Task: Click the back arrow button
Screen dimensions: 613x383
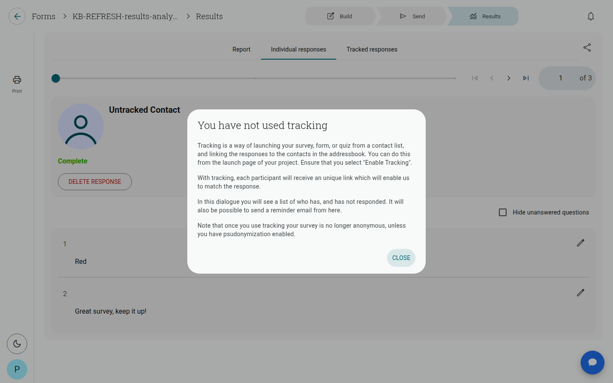Action: (x=17, y=16)
